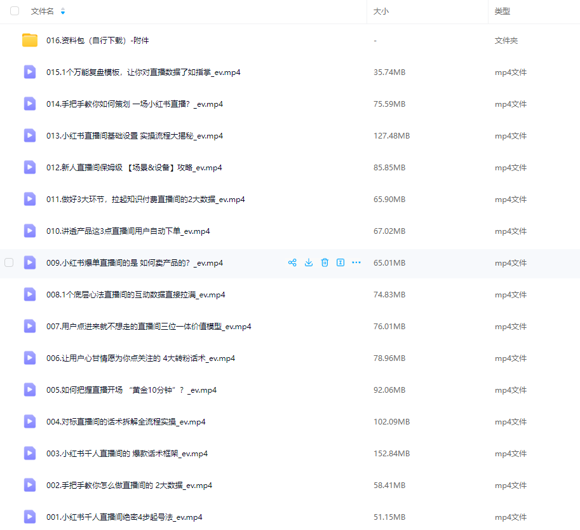Select file name 009.小红书爆单直播间的是 如何卖产品的
The image size is (580, 530).
(x=135, y=263)
